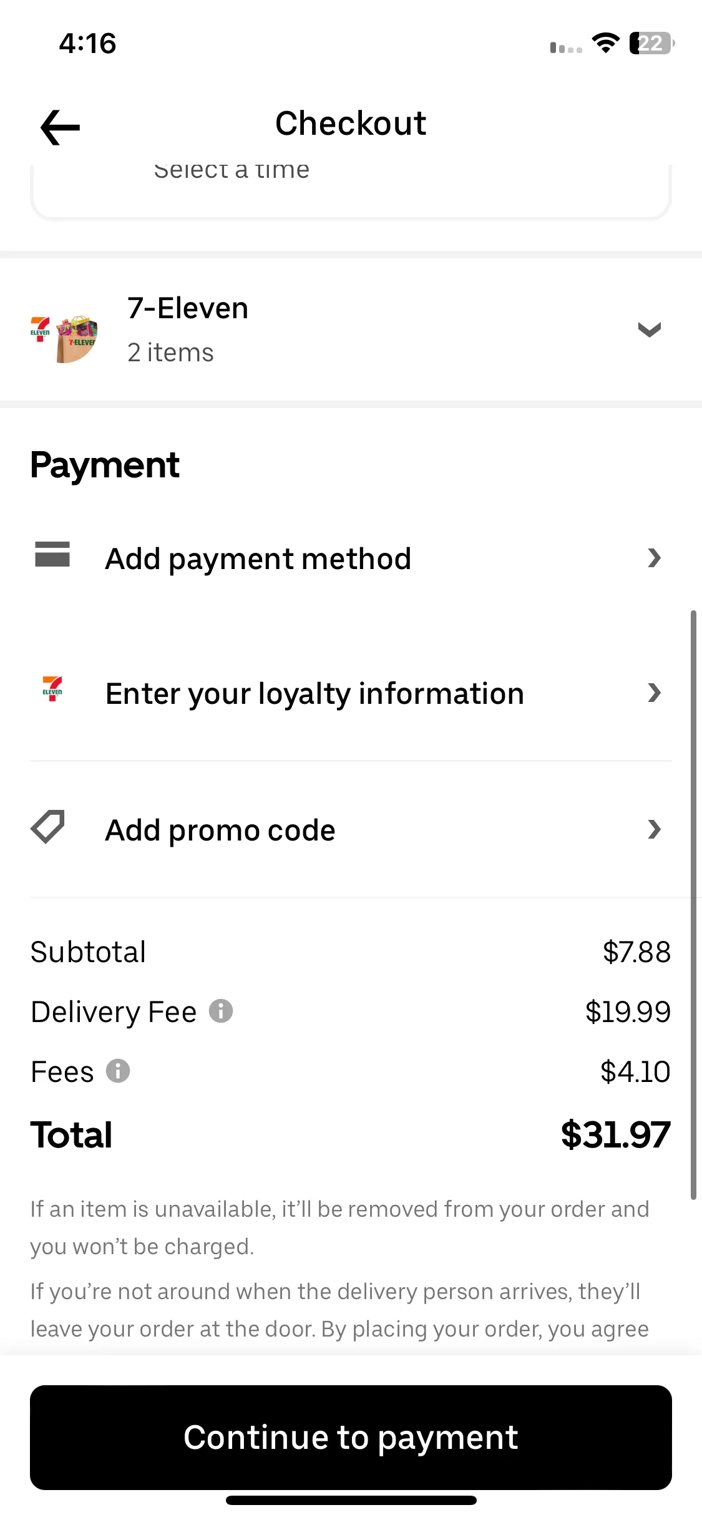This screenshot has height=1520, width=702.
Task: Tap Continue to payment button
Action: click(x=351, y=1438)
